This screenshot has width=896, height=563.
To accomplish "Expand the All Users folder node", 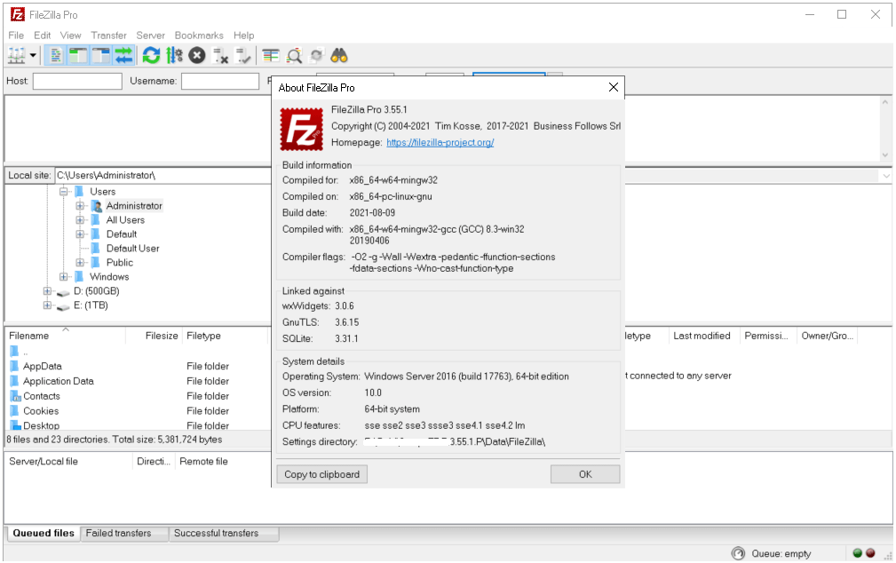I will tap(80, 220).
